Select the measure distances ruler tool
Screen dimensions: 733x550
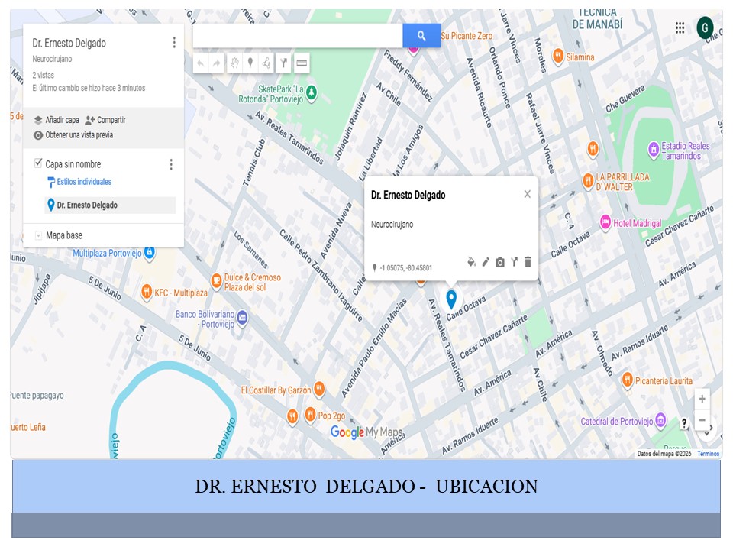pyautogui.click(x=302, y=63)
